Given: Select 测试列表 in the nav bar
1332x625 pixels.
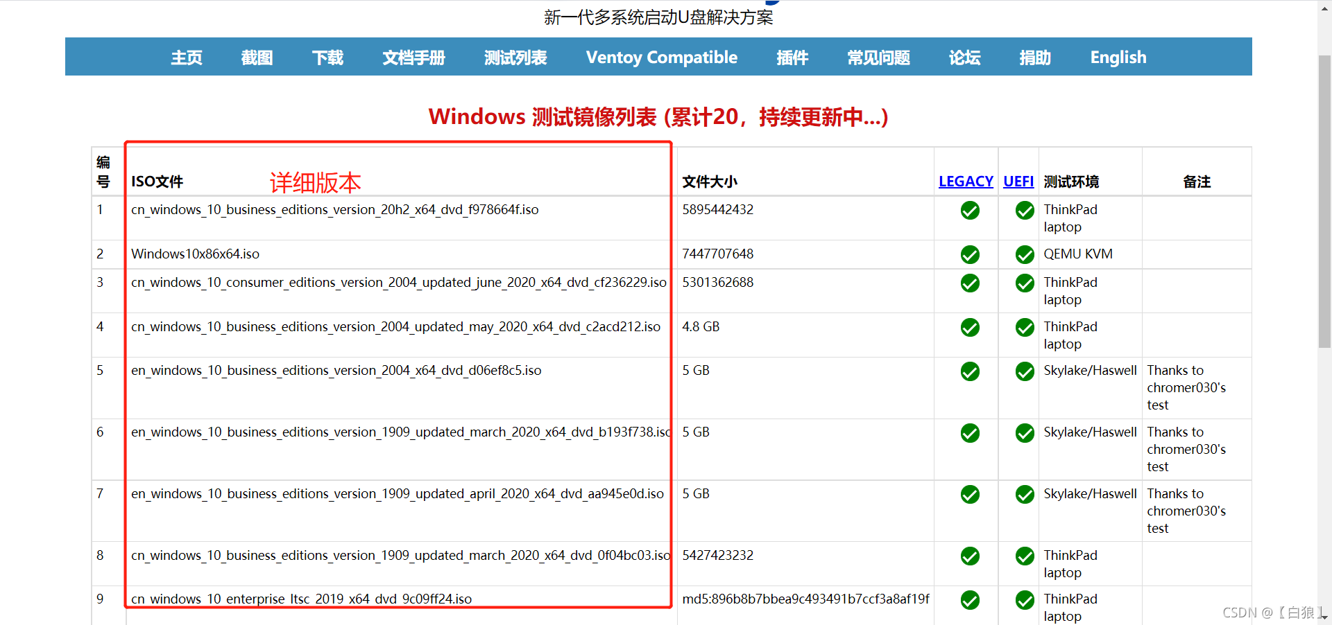Looking at the screenshot, I should 515,58.
